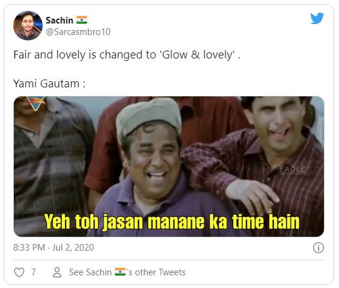
Task: Click the EAGLE watermark on the meme
Action: point(293,169)
